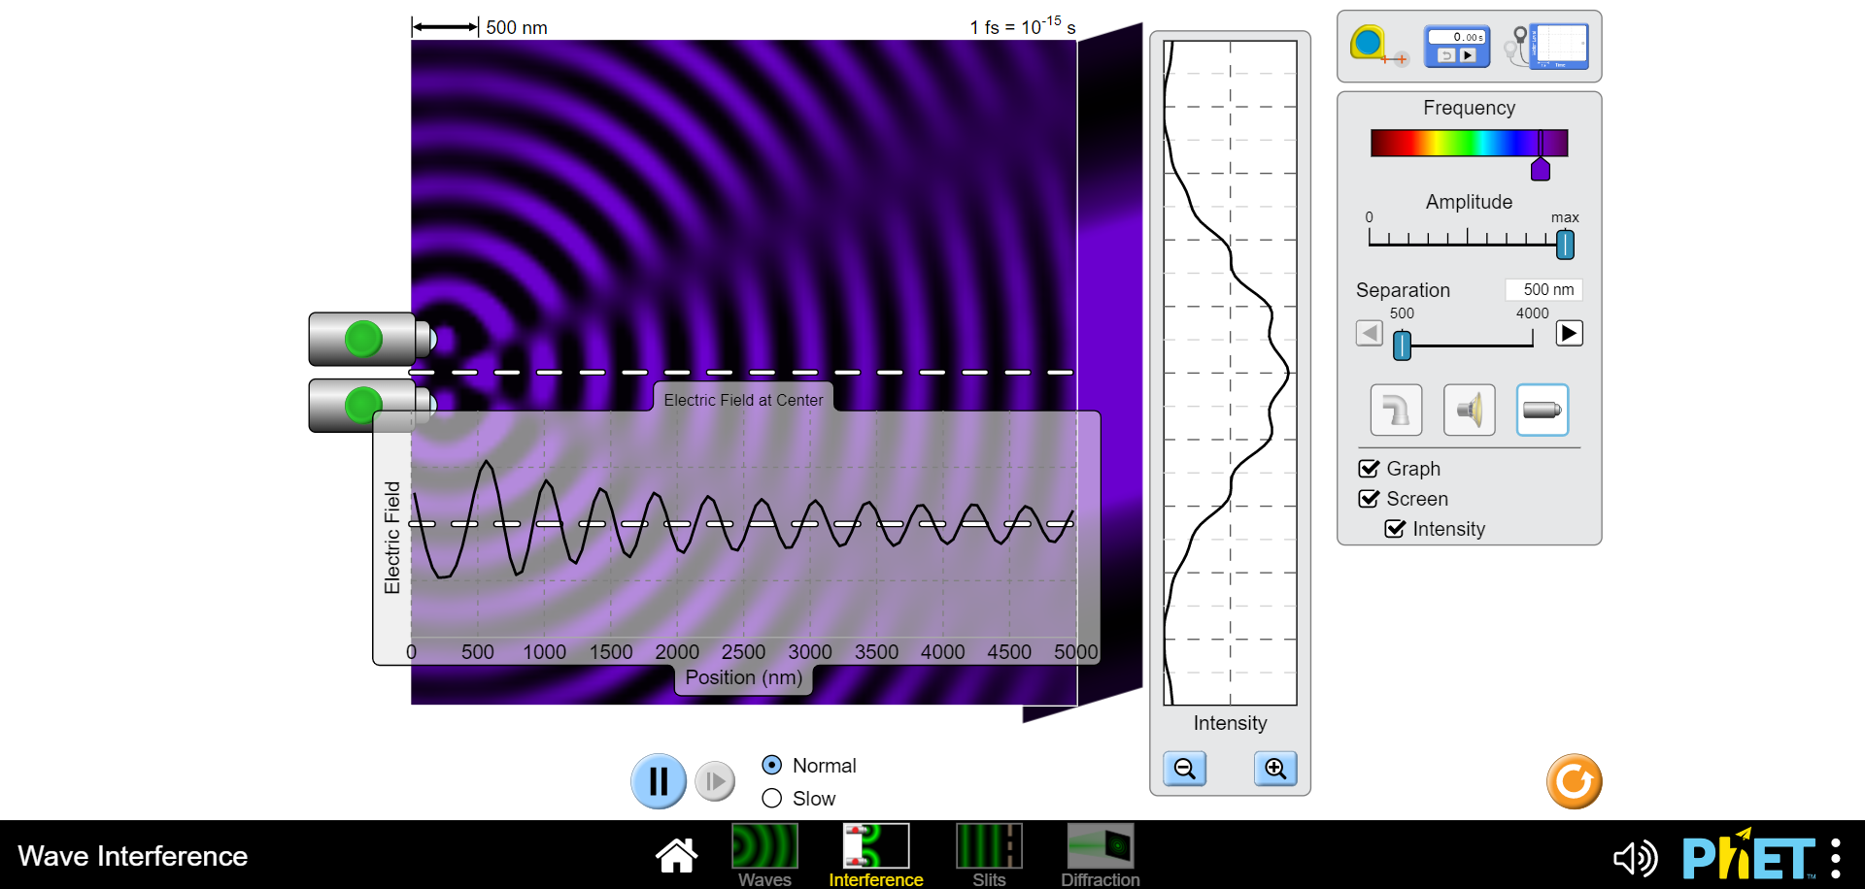Reset the simulation with the orange reset button

tap(1574, 781)
